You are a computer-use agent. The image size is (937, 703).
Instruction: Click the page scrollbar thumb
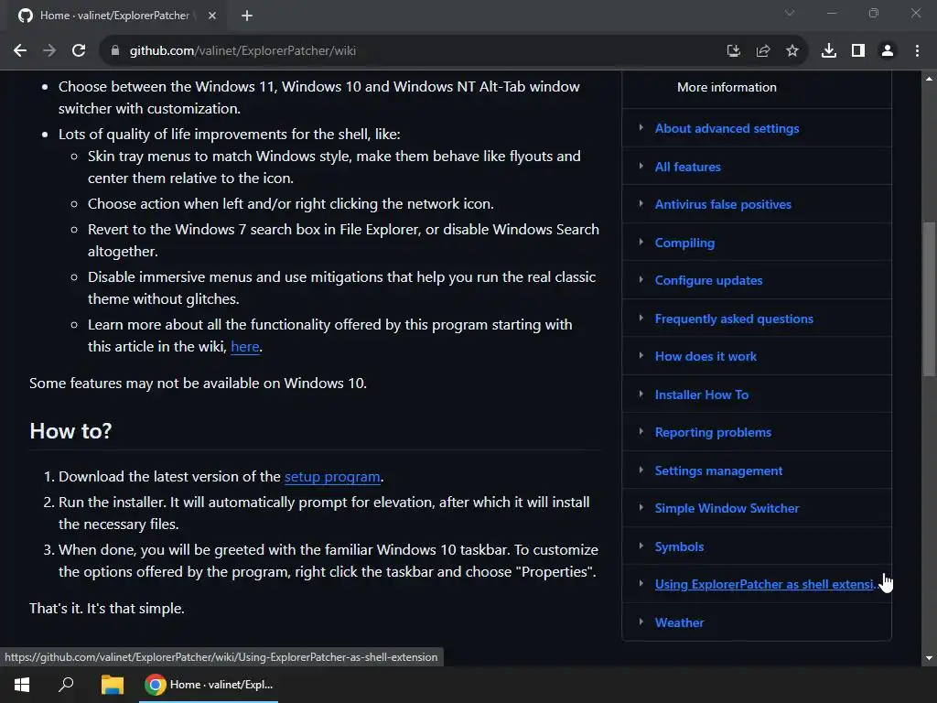(x=929, y=299)
